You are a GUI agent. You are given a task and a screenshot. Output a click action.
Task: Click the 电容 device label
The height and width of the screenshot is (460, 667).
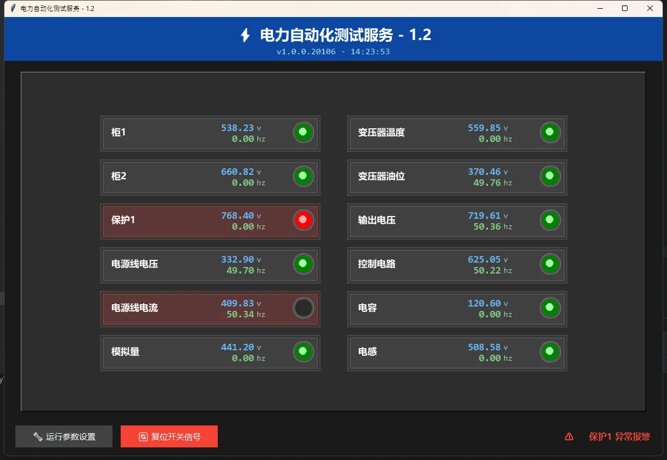(368, 308)
